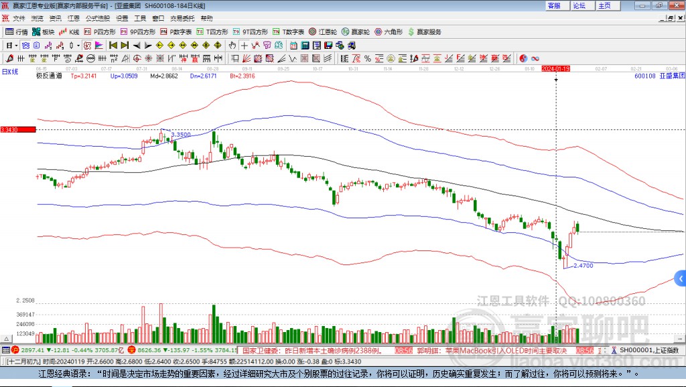Open the 六角形 hexagon chart tool
The width and height of the screenshot is (686, 387).
[x=389, y=32]
